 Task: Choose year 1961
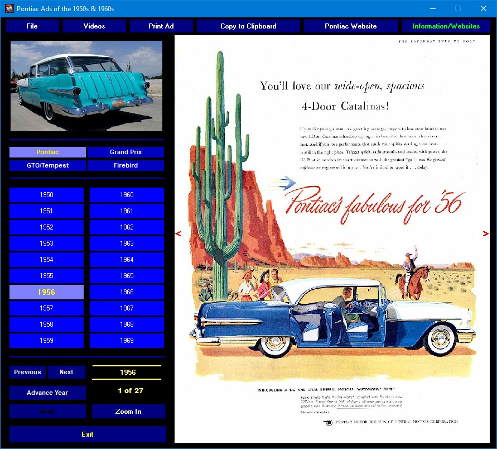pyautogui.click(x=127, y=211)
